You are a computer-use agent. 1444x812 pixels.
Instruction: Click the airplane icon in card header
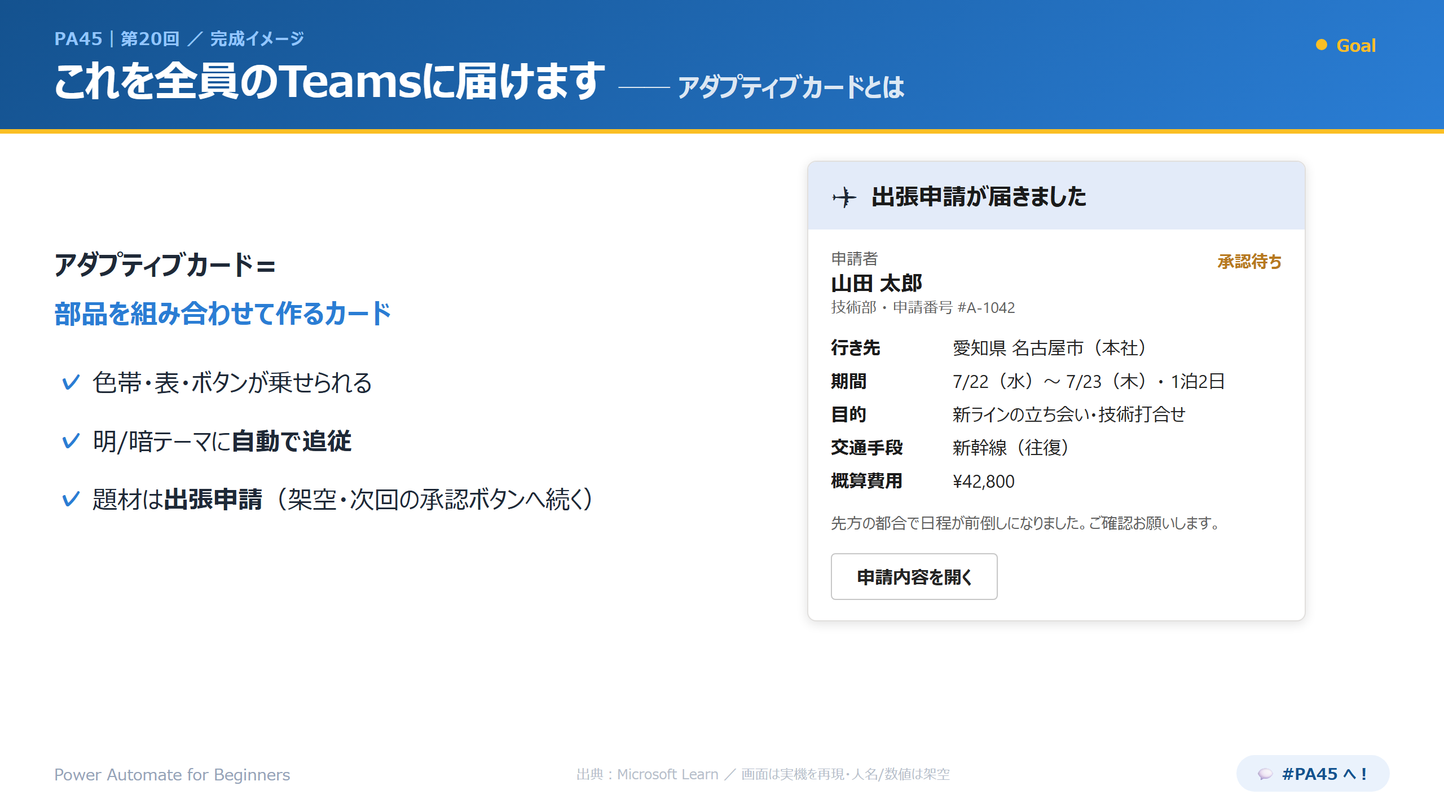(844, 197)
